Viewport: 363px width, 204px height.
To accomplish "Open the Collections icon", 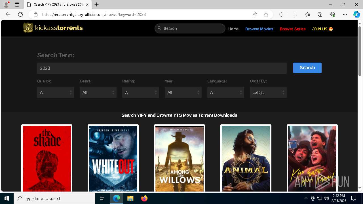I will click(x=320, y=14).
